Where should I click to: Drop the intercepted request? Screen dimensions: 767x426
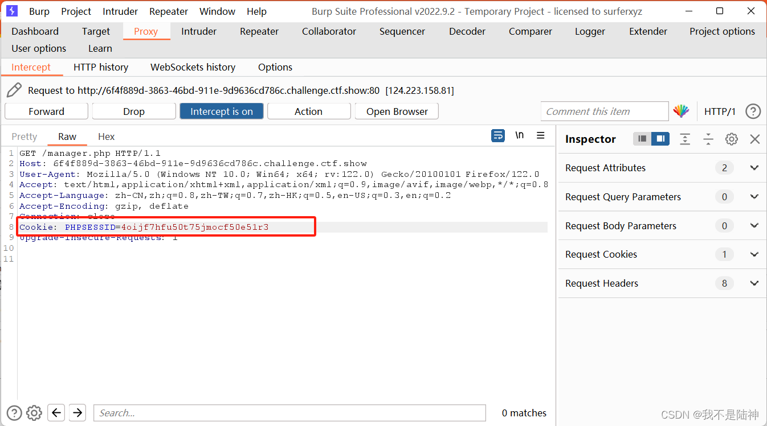coord(134,111)
